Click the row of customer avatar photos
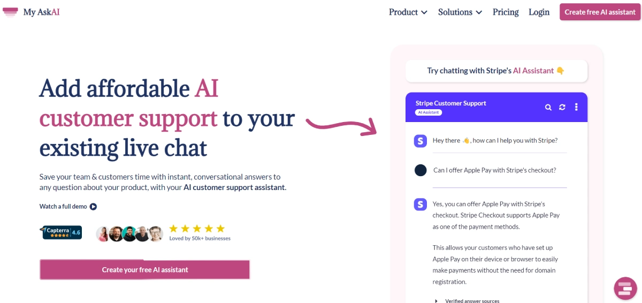Image resolution: width=642 pixels, height=303 pixels. pos(129,234)
